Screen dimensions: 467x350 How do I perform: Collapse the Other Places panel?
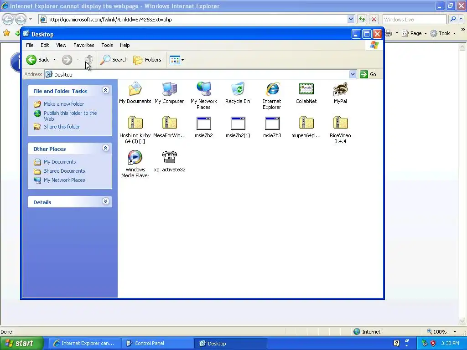click(105, 148)
